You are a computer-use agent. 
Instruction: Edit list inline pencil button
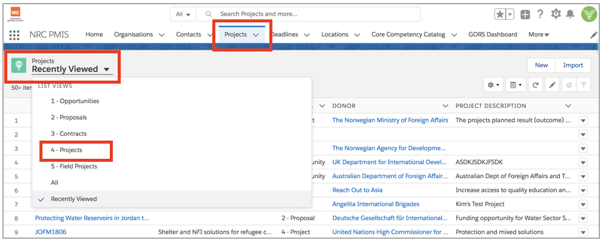click(552, 85)
